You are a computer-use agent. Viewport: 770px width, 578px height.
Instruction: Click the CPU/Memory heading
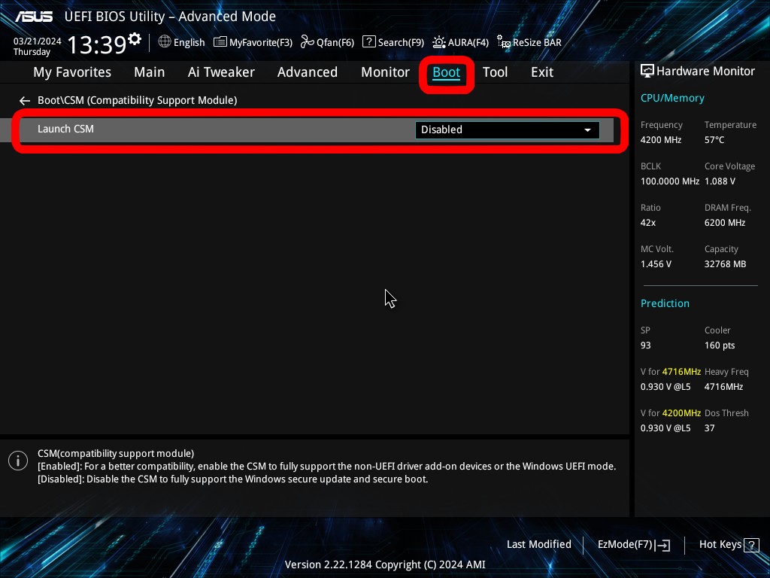(x=672, y=99)
